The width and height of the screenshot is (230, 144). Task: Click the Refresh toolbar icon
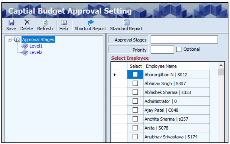[45, 23]
